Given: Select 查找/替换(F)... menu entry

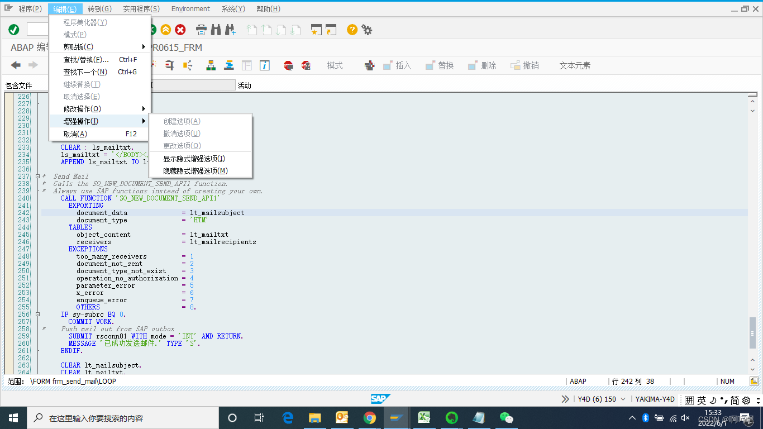Looking at the screenshot, I should (x=100, y=60).
